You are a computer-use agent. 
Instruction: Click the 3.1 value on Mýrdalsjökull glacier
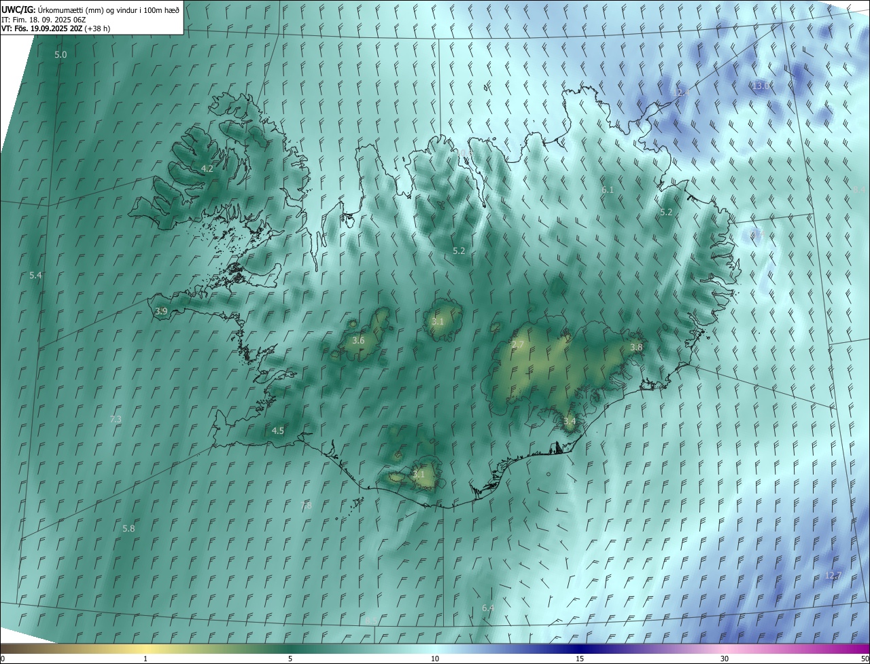coord(419,474)
